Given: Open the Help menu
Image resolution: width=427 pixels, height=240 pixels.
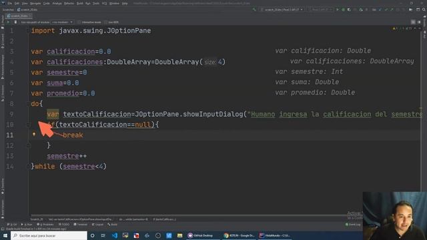Looking at the screenshot, I should coord(125,3).
